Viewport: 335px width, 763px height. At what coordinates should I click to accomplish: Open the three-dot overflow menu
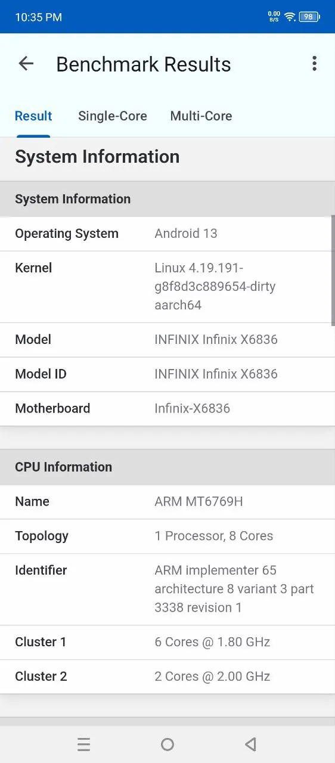click(314, 64)
